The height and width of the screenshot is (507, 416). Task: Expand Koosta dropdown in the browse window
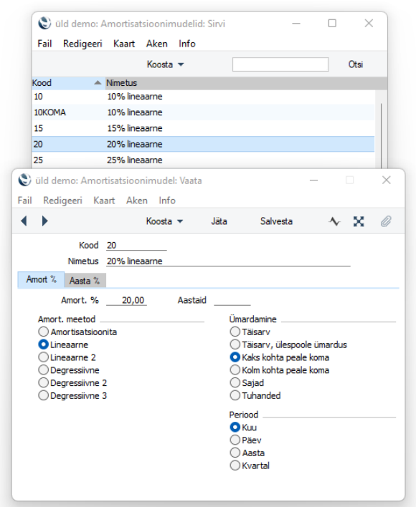tap(165, 64)
